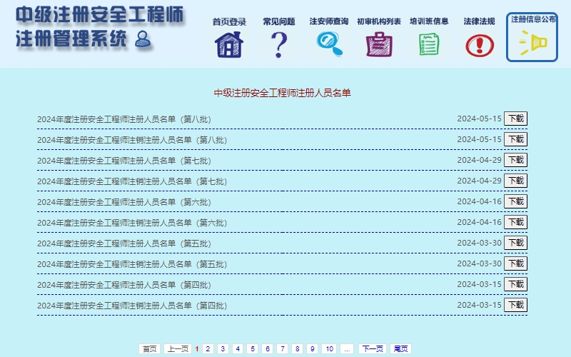
Task: Open the clipboard 初审机构列表 icon
Action: tap(379, 44)
